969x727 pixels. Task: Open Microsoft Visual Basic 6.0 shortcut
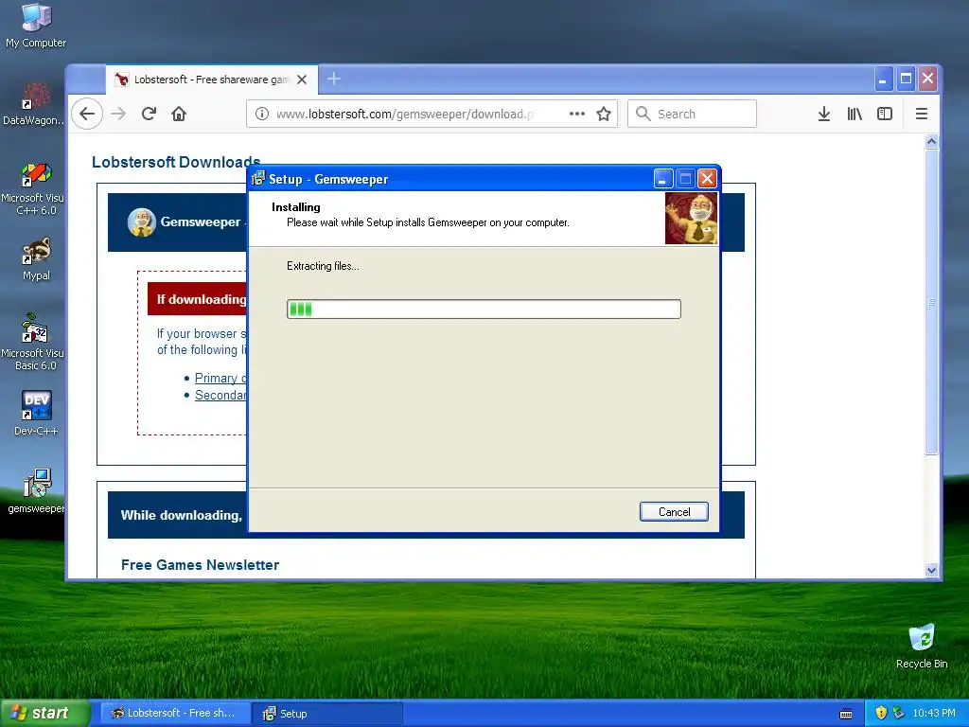pos(34,342)
